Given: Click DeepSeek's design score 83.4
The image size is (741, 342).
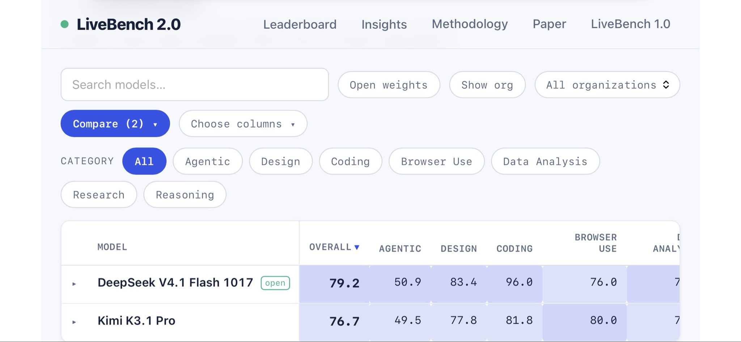Looking at the screenshot, I should pos(463,282).
